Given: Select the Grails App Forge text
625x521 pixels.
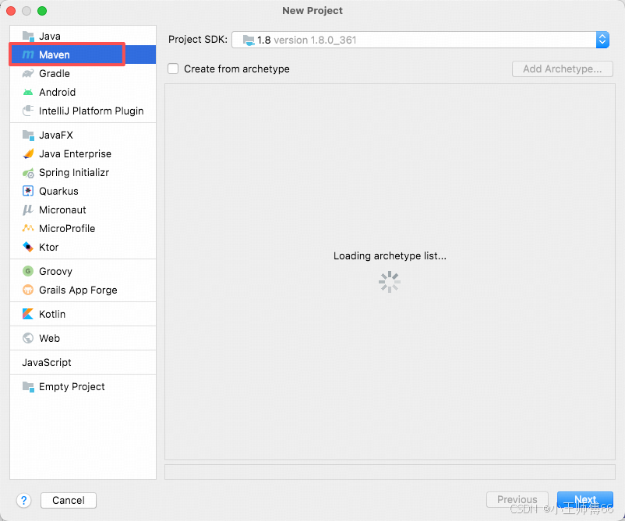Looking at the screenshot, I should click(x=78, y=290).
